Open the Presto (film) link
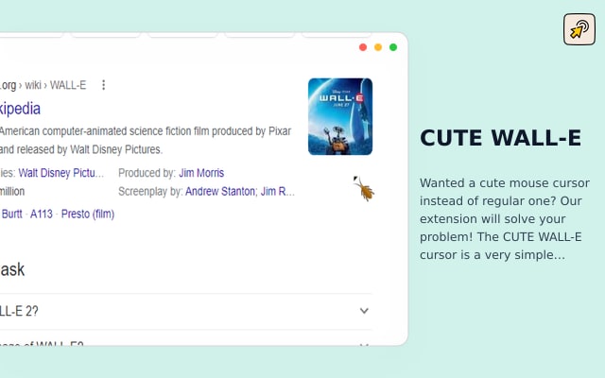The width and height of the screenshot is (605, 378). click(x=88, y=214)
